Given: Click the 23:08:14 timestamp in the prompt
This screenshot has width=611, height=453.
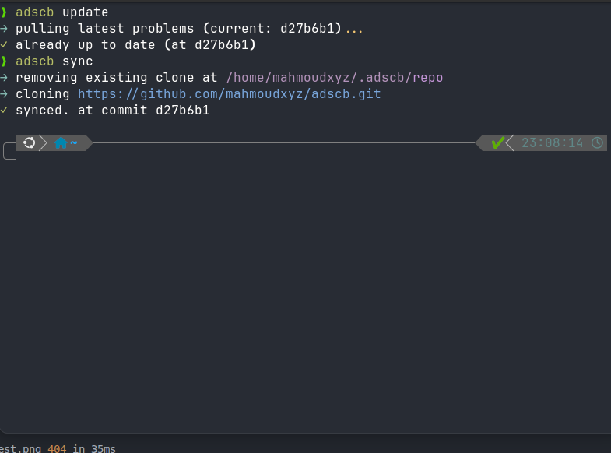Looking at the screenshot, I should 552,143.
